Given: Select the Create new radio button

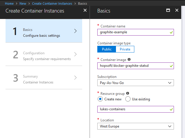Looking at the screenshot, I should coord(100,99).
